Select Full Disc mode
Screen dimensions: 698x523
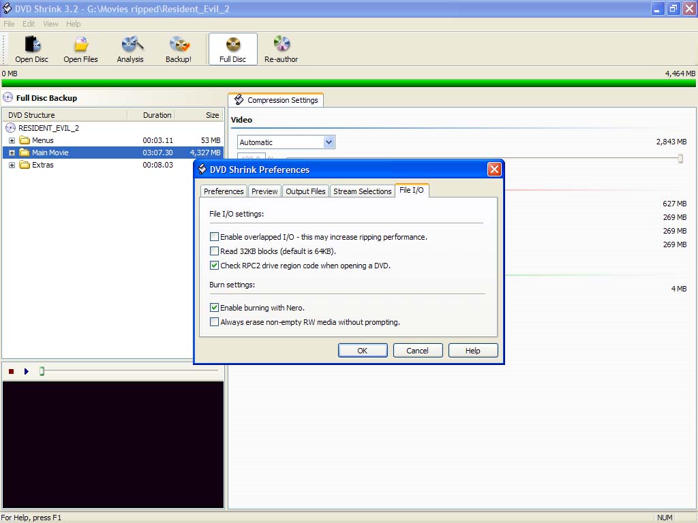(233, 49)
